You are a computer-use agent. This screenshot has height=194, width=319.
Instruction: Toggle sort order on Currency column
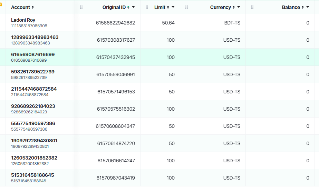(x=234, y=7)
